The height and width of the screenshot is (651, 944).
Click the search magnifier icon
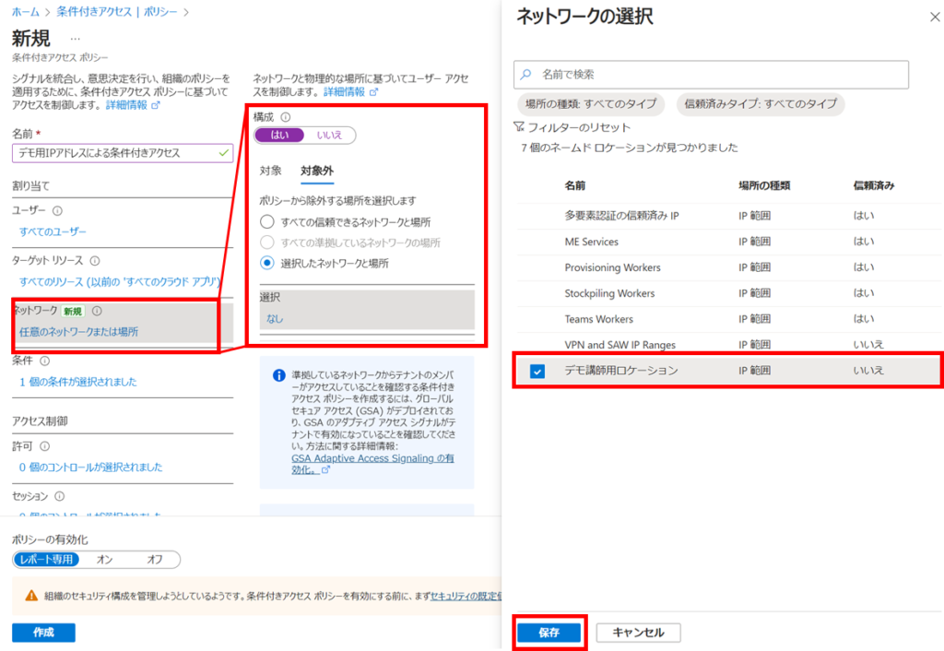click(526, 74)
